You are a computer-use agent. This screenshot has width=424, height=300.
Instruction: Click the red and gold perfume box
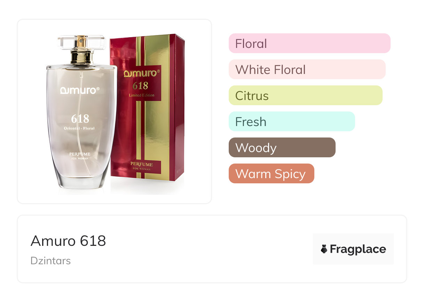tap(147, 107)
